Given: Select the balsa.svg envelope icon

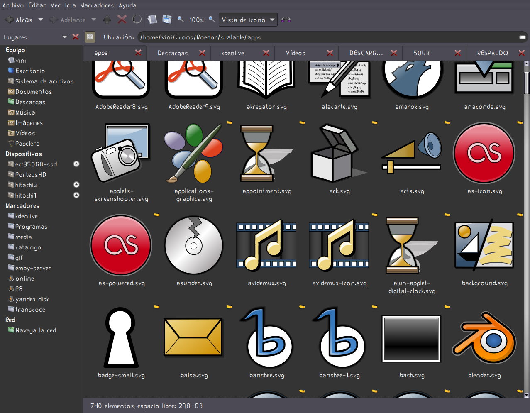Looking at the screenshot, I should pyautogui.click(x=194, y=337).
